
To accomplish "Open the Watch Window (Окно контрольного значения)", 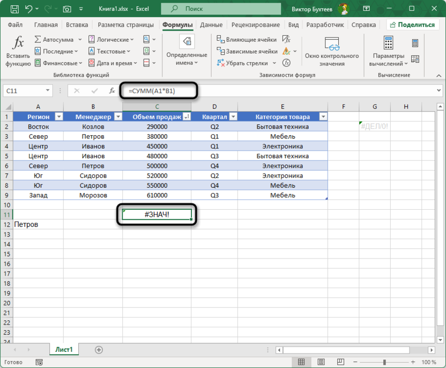I will click(x=332, y=51).
